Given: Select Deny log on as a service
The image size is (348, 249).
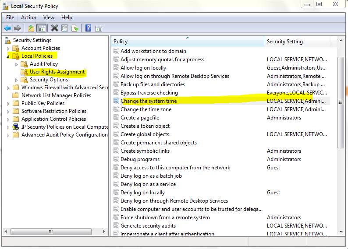Looking at the screenshot, I should pyautogui.click(x=148, y=184).
